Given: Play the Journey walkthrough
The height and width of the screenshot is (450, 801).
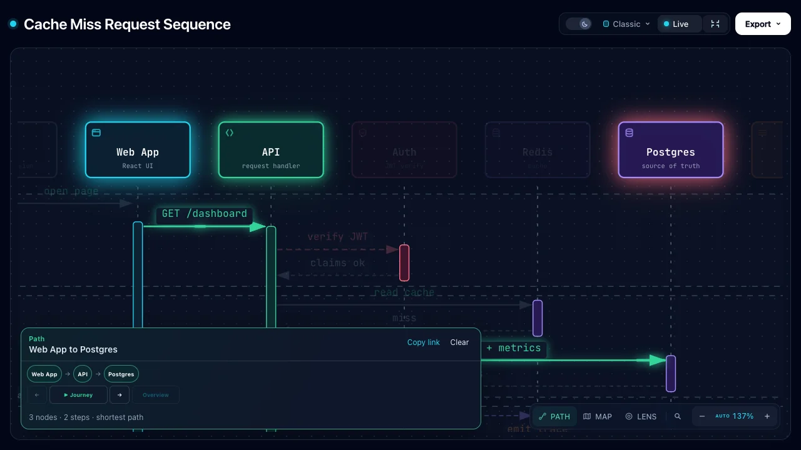Looking at the screenshot, I should pos(78,395).
